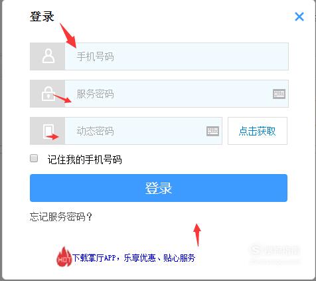
Task: Click the blue 登录 submit button
Action: [159, 188]
